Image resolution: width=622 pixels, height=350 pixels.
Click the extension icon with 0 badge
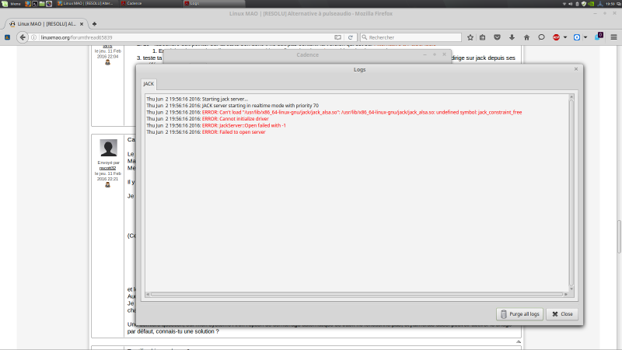coord(599,37)
